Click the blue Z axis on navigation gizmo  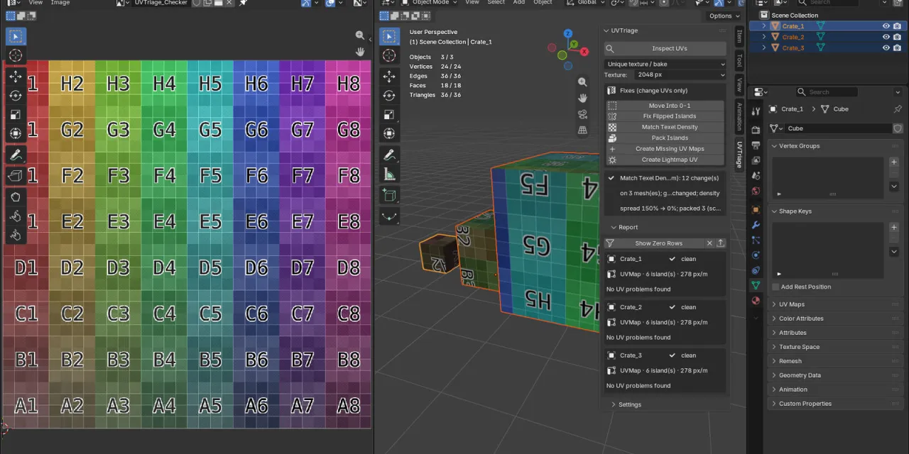pos(568,33)
